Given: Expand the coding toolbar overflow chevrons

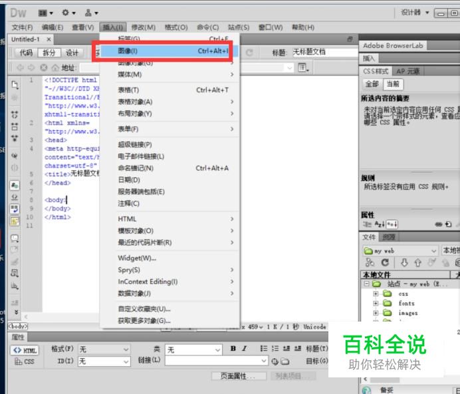Looking at the screenshot, I should (x=16, y=312).
